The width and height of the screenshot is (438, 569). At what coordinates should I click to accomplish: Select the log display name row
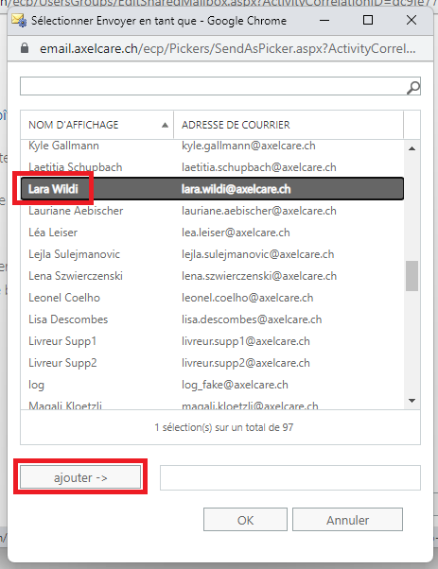[212, 385]
